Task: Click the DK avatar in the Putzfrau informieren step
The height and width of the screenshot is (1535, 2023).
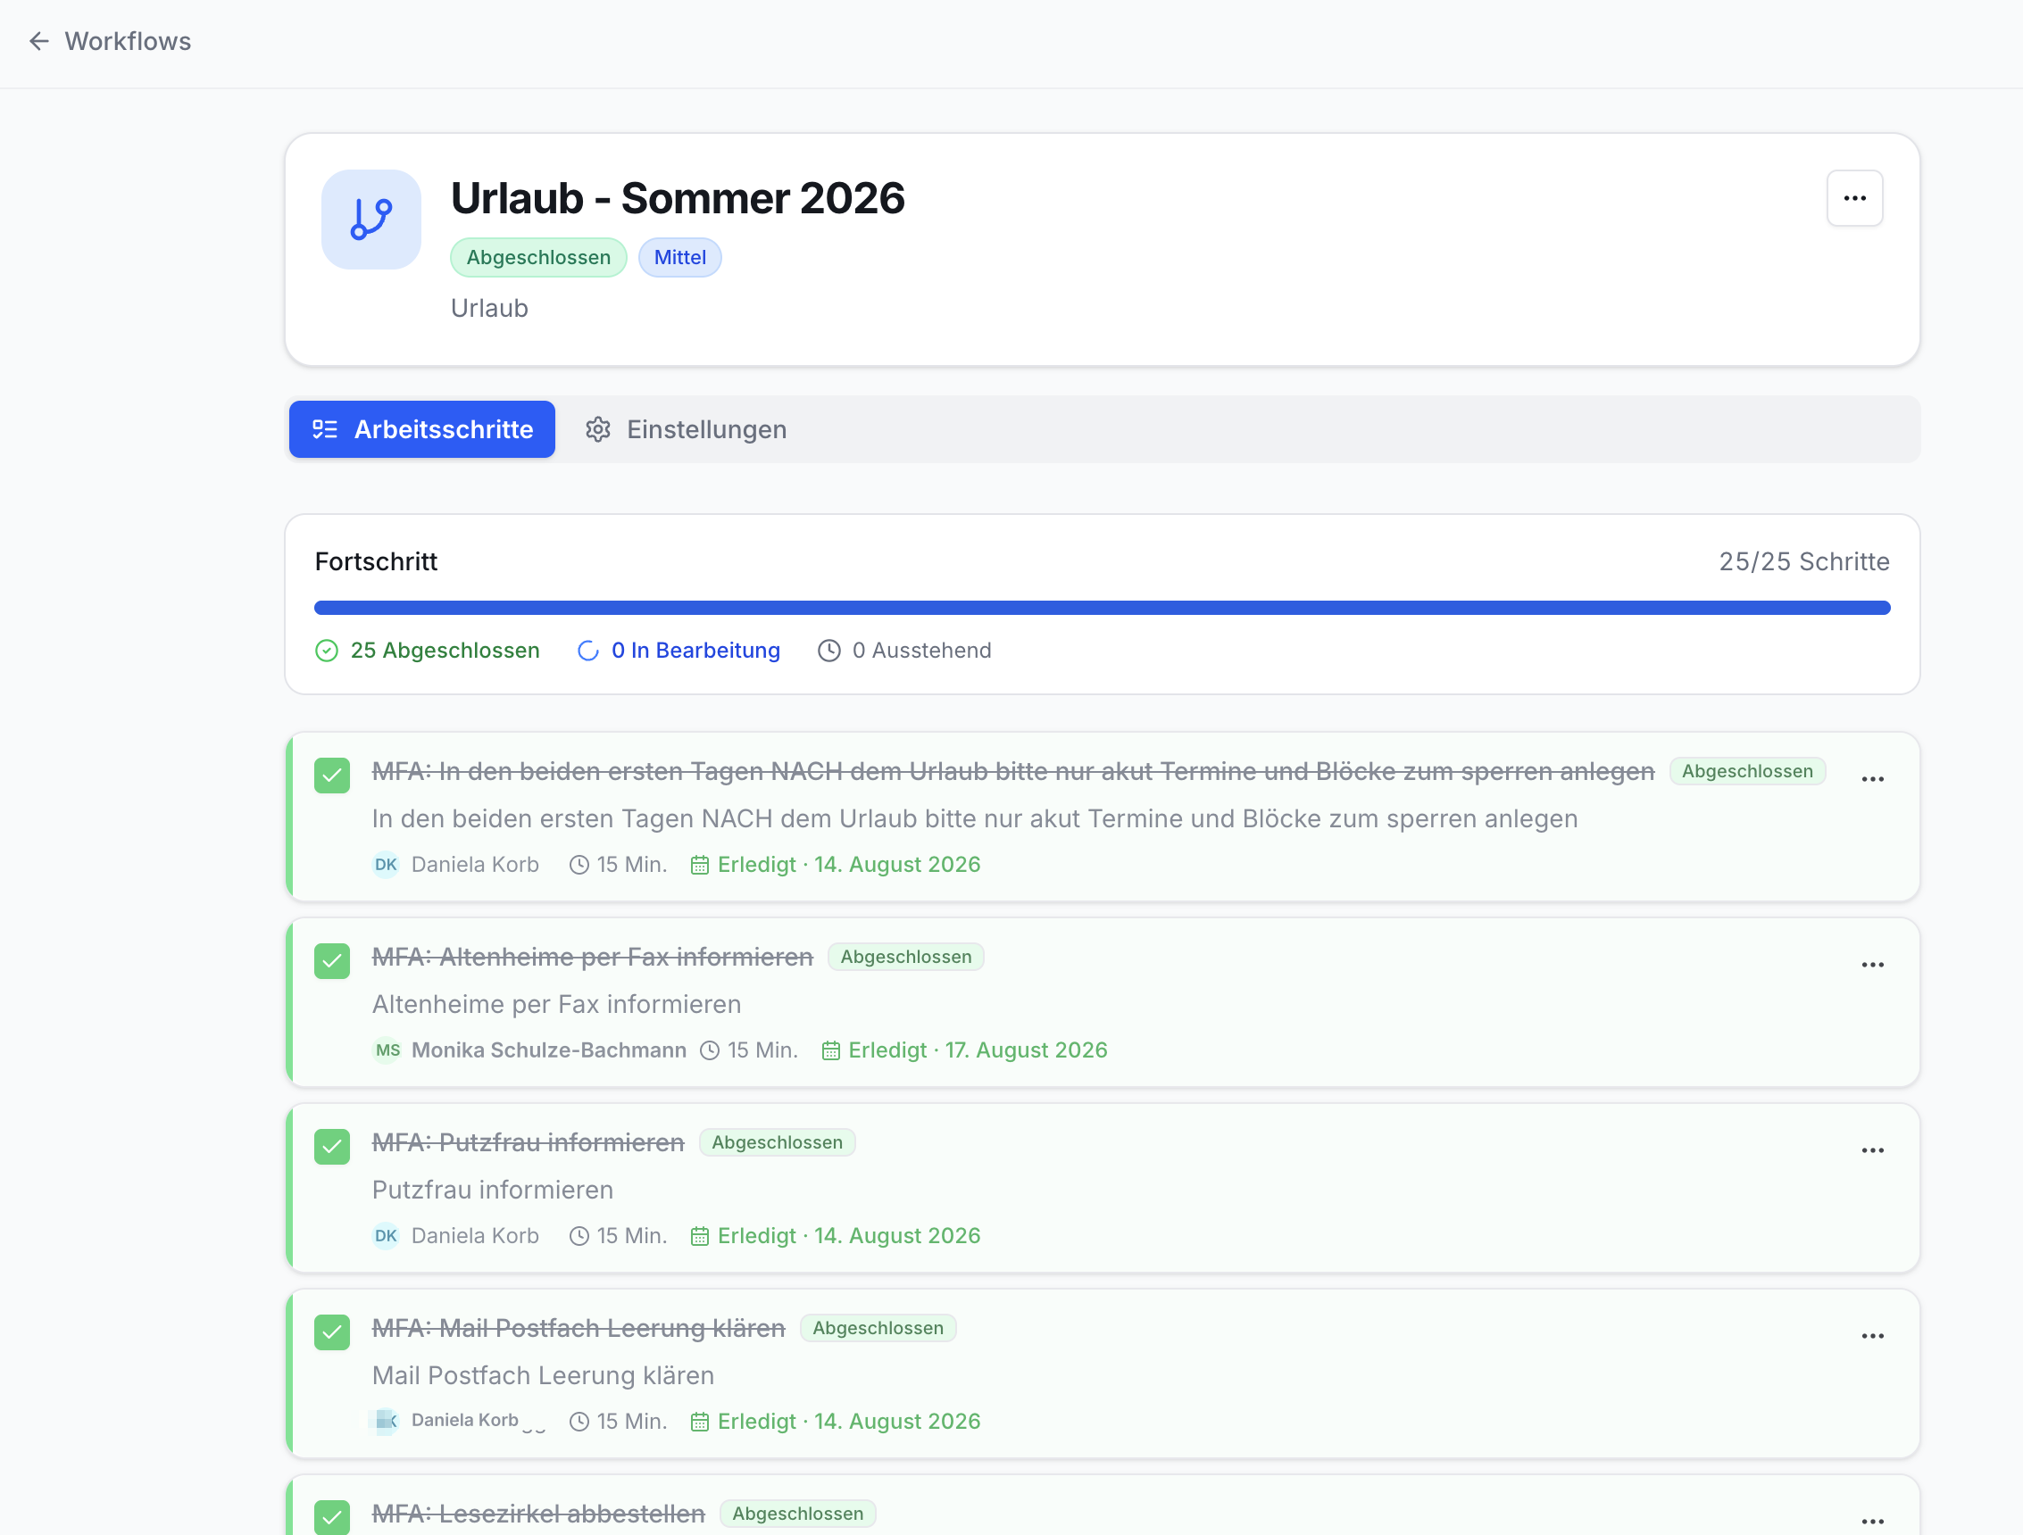Action: pyautogui.click(x=386, y=1236)
